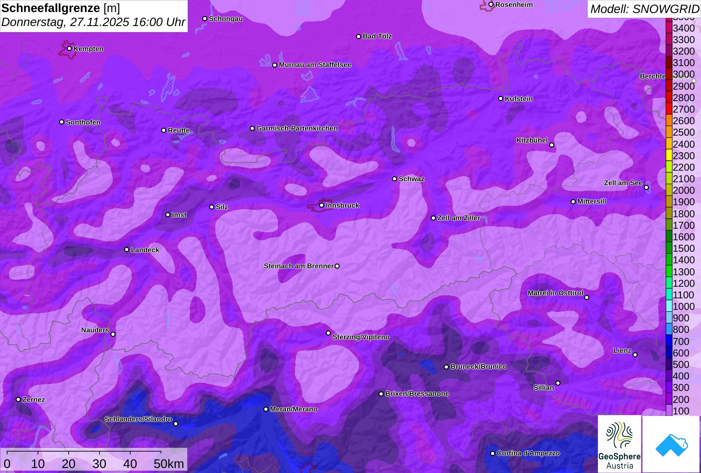The width and height of the screenshot is (701, 473).
Task: Click the Sterzing/Vipiteno marker dot
Action: point(328,333)
